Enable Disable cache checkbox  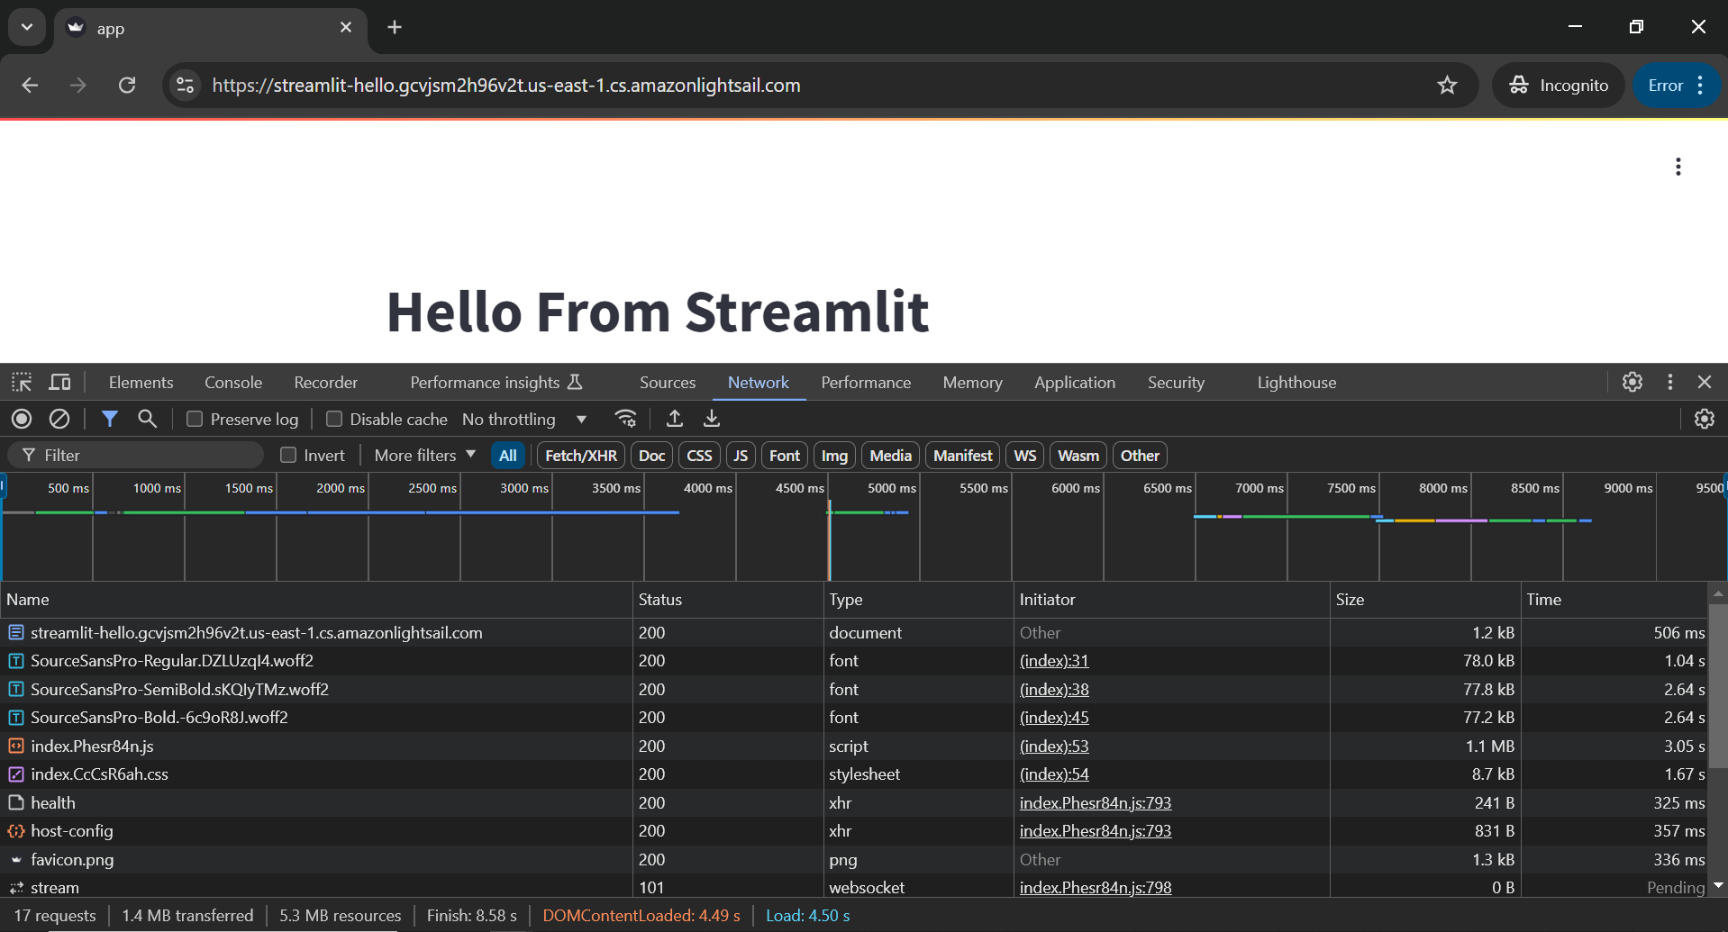[x=333, y=419]
